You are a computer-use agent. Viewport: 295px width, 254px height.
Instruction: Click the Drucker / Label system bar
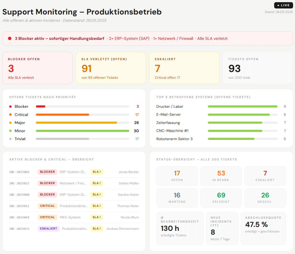pos(243,107)
